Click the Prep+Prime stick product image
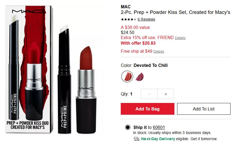The width and height of the screenshot is (234, 142). [x=64, y=79]
